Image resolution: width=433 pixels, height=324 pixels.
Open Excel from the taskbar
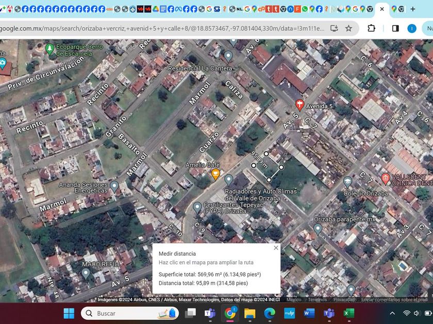coord(349,313)
